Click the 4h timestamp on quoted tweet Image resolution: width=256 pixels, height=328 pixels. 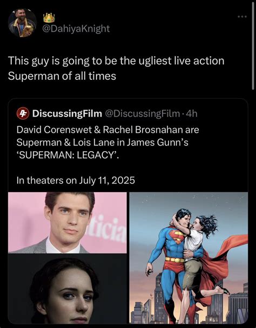tap(192, 114)
